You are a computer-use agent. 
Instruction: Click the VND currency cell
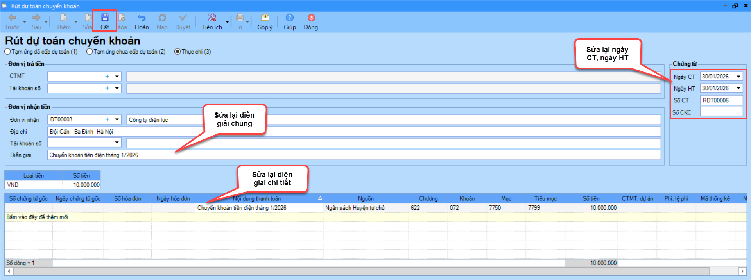point(34,185)
